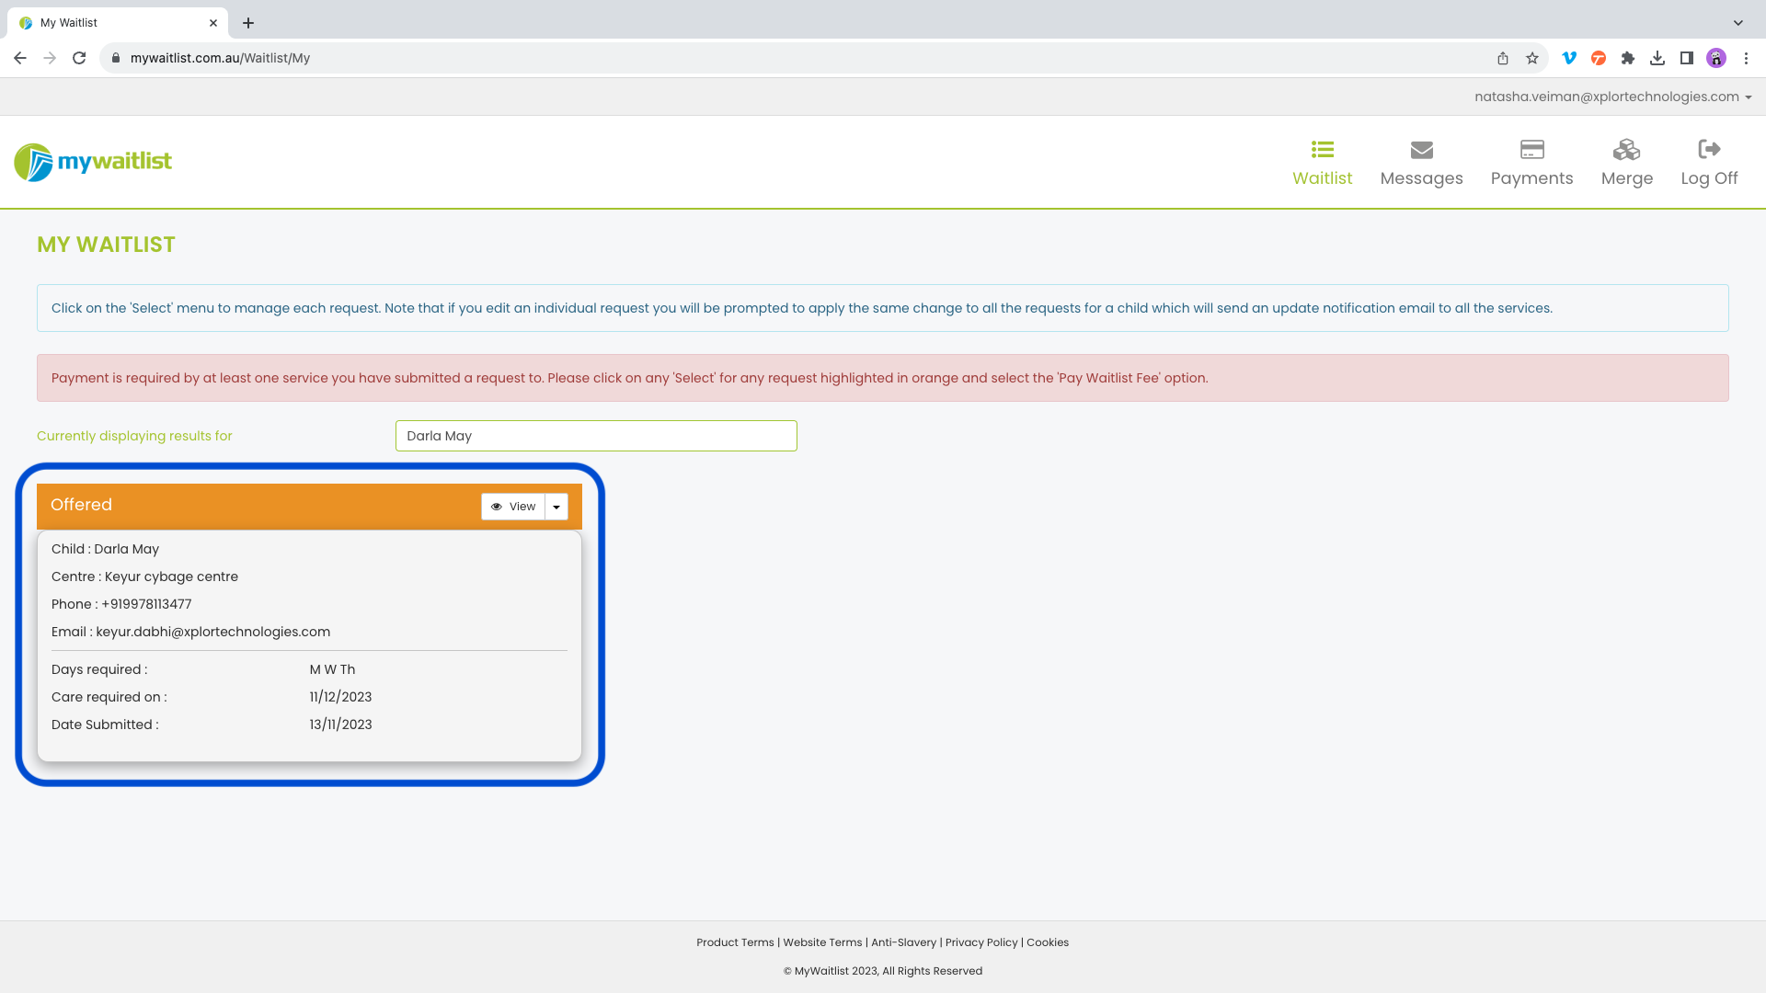Open the tab search chevron
Image resolution: width=1766 pixels, height=993 pixels.
coord(1738,22)
